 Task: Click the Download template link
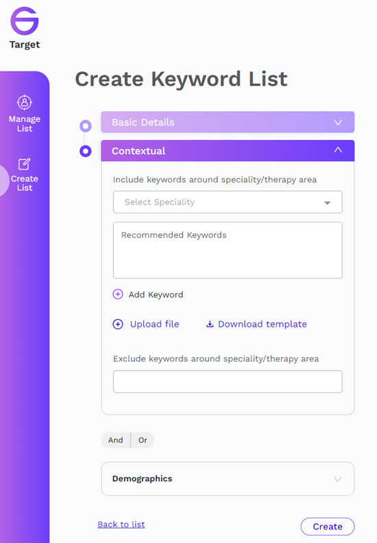tap(262, 324)
